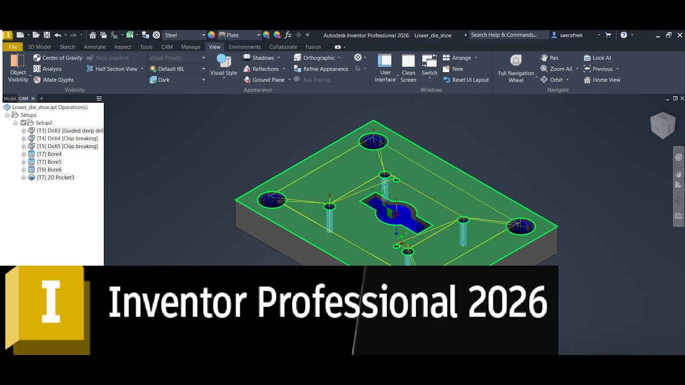Switch to the 3D Model ribbon tab

point(39,47)
